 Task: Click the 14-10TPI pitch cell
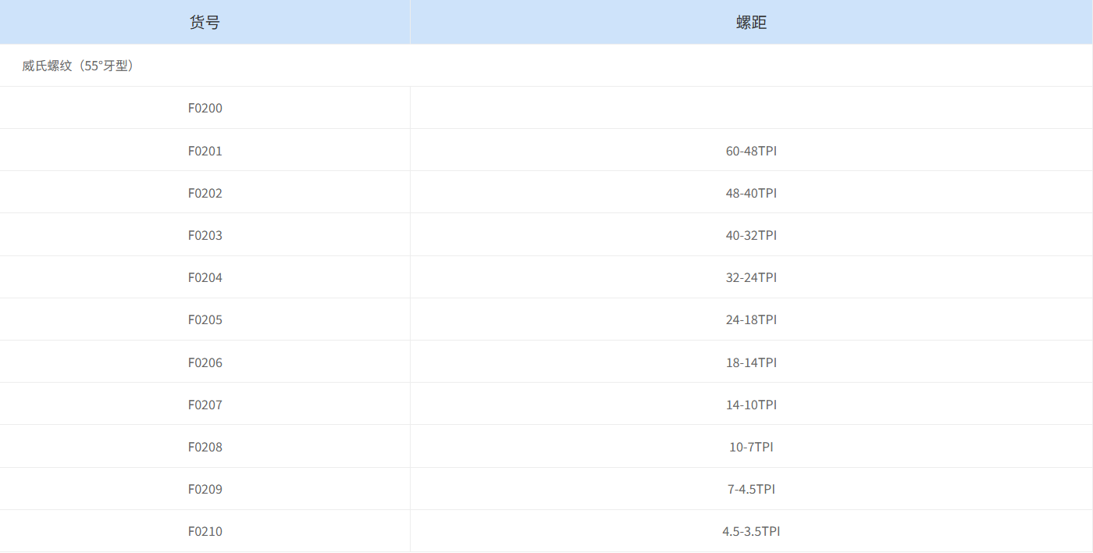click(x=751, y=405)
